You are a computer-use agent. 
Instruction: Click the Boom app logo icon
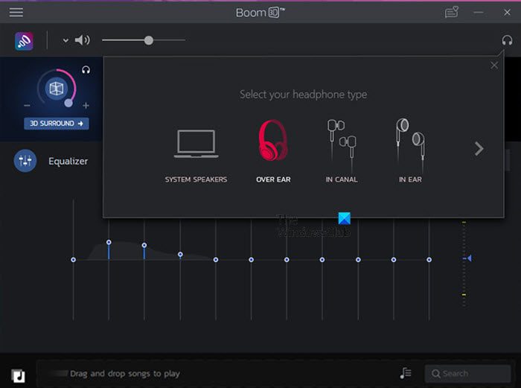24,41
